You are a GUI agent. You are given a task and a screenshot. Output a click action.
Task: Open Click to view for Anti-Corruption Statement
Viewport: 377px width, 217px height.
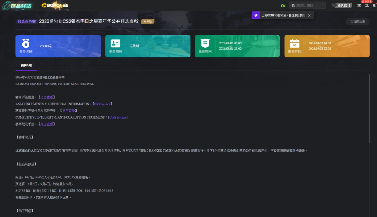coord(118,117)
